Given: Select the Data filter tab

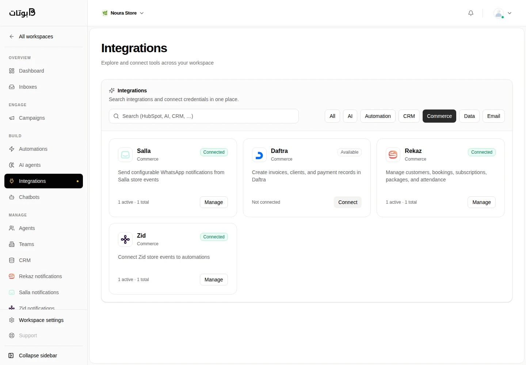Looking at the screenshot, I should pyautogui.click(x=469, y=116).
